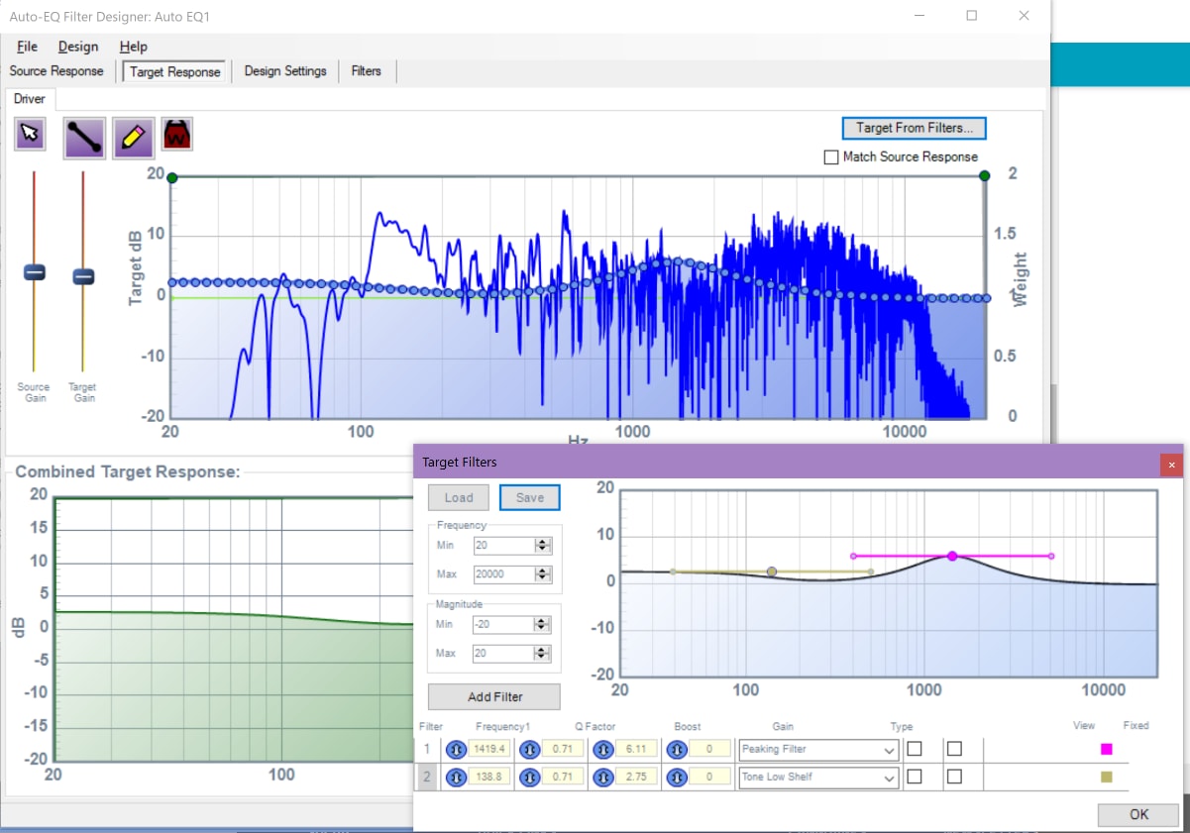The height and width of the screenshot is (833, 1190).
Task: Switch to the Source Response tab
Action: (56, 71)
